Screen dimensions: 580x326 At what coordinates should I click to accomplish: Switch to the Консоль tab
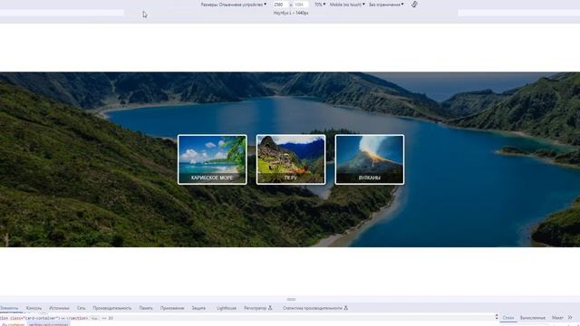34,308
